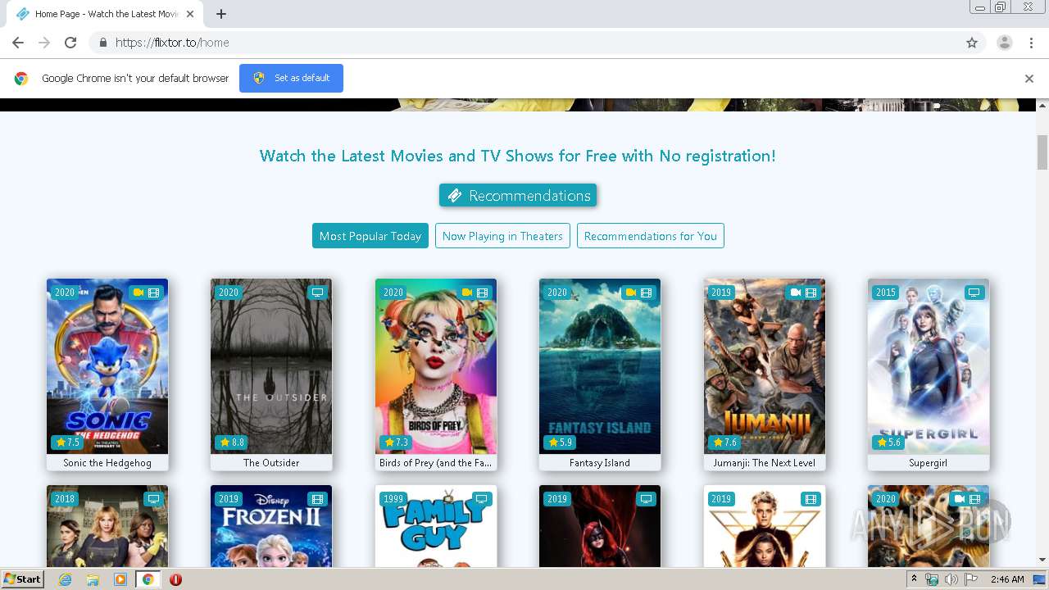This screenshot has width=1049, height=590.
Task: Click the TV monitor icon on The Outsider
Action: click(x=318, y=293)
